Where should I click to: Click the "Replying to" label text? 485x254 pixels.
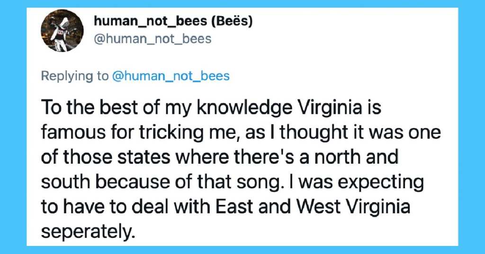pos(75,76)
